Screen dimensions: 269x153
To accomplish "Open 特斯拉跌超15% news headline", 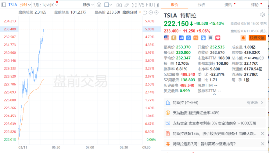I will (215, 134).
